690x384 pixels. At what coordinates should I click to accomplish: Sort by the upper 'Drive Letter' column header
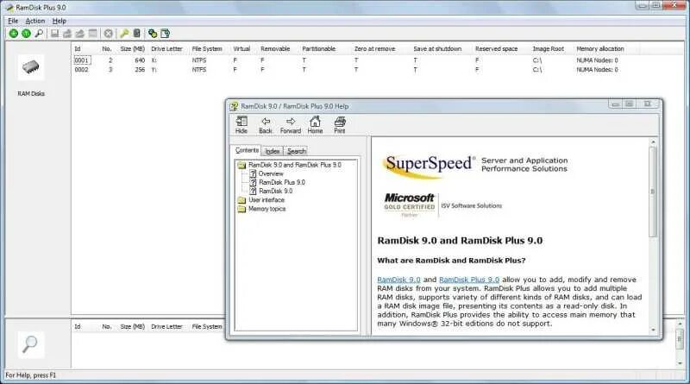click(166, 49)
